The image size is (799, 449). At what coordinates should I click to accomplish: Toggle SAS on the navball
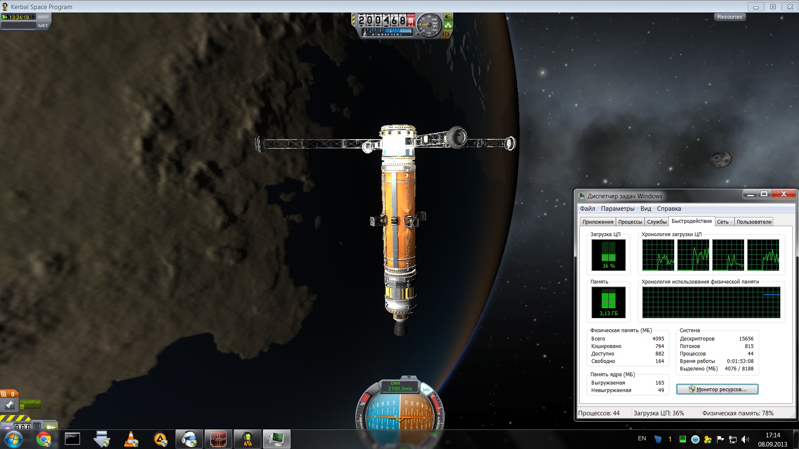click(426, 390)
